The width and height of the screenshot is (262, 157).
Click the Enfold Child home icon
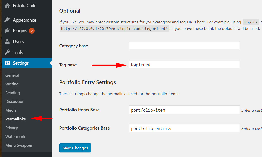click(7, 6)
